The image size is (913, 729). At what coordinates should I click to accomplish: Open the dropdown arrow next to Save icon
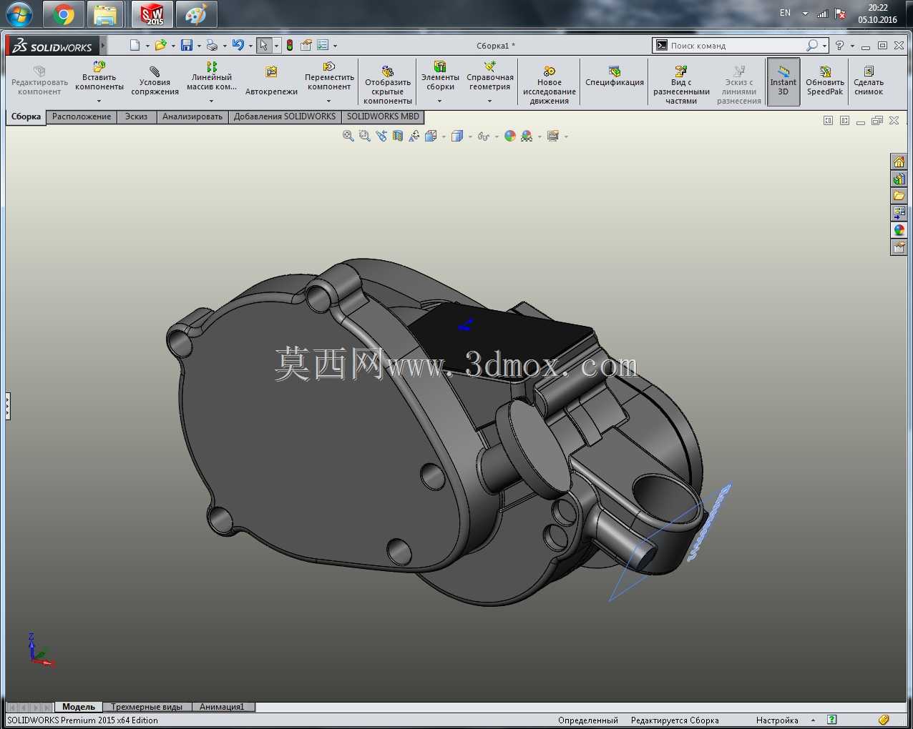[199, 46]
